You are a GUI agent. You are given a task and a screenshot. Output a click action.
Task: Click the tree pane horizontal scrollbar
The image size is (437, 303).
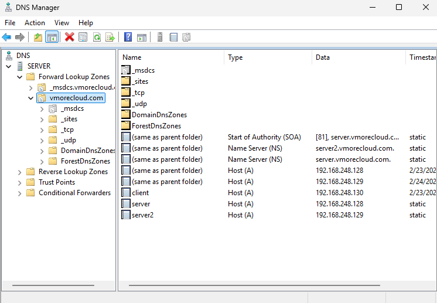coord(53,285)
